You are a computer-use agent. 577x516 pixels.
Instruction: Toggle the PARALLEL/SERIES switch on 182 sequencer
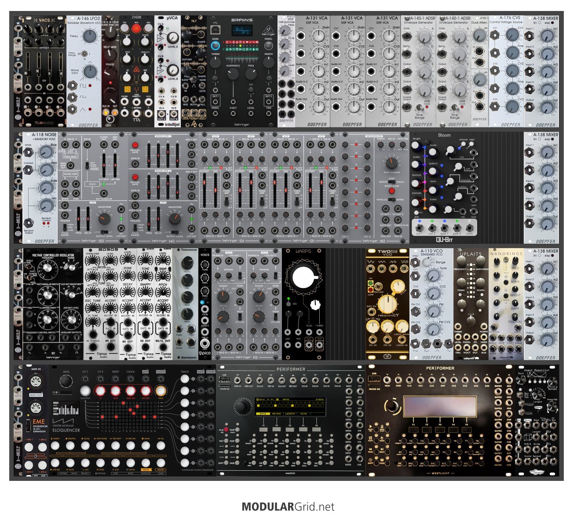coord(391,199)
